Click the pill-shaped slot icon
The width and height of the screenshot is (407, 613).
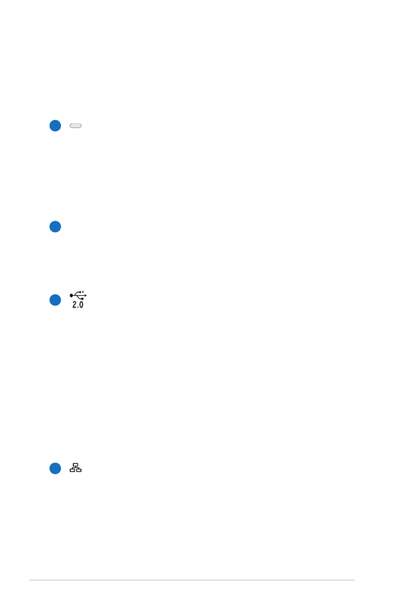[75, 126]
